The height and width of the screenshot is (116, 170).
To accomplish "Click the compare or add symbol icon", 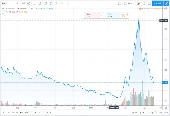I will click(29, 3).
